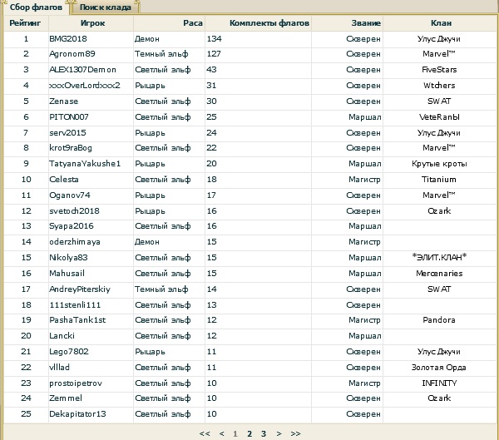
Task: Go to last page with >> link
Action: tap(295, 433)
